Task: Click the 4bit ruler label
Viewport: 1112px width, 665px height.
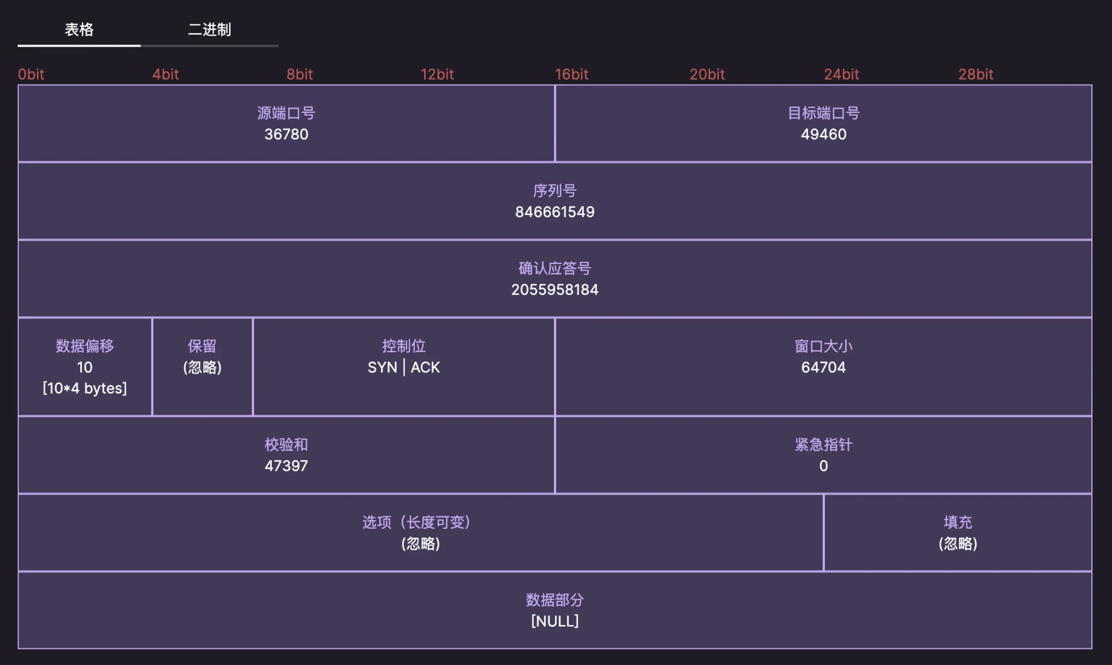Action: 165,74
